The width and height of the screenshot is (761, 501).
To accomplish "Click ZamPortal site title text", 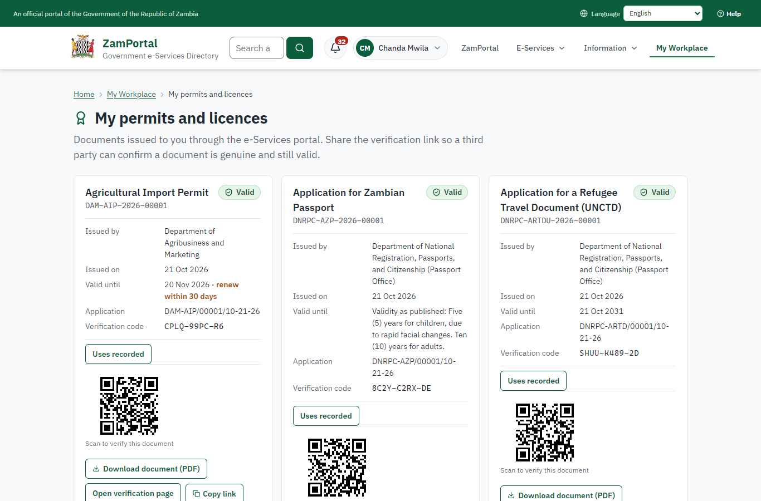I will pyautogui.click(x=130, y=43).
